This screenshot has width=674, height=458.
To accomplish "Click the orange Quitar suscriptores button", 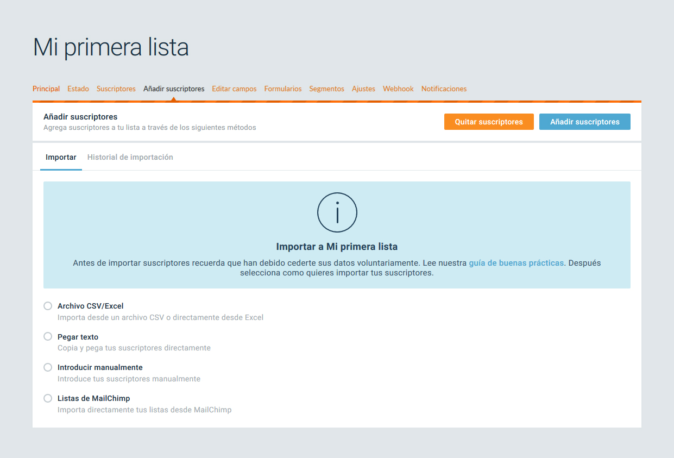I will point(488,122).
